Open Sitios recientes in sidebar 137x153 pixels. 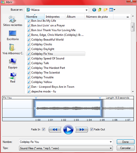tap(13, 21)
